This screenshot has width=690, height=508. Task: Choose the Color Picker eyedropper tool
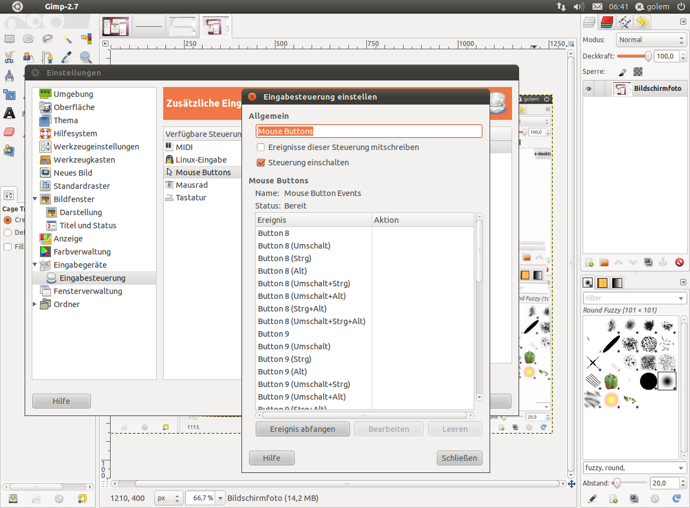(67, 57)
